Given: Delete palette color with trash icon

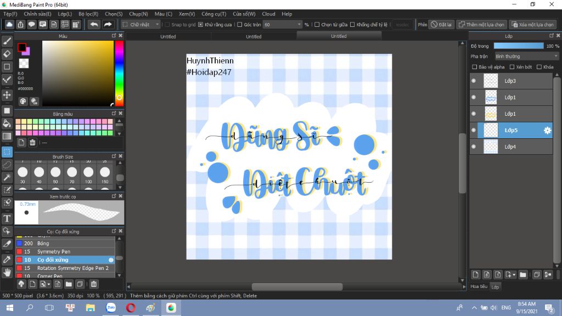Looking at the screenshot, I should [x=32, y=143].
